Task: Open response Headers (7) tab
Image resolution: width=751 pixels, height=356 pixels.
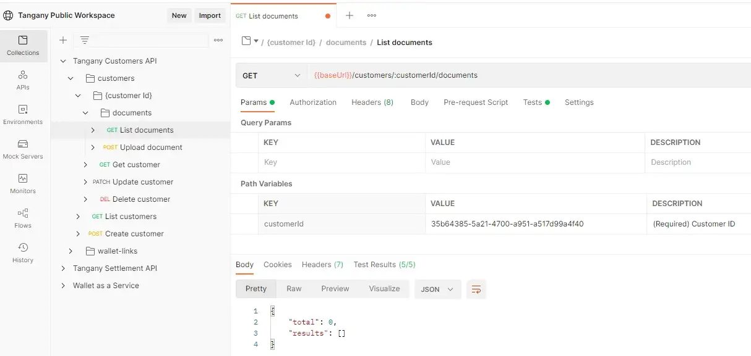Action: (x=322, y=265)
